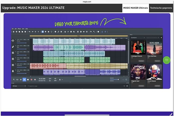Click the 95 BPM tempo value
Image resolution: width=174 pixels, height=116 pixels.
pos(55,79)
